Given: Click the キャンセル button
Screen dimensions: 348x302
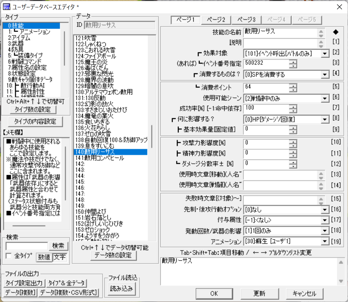Looking at the screenshot, I should click(x=304, y=294).
